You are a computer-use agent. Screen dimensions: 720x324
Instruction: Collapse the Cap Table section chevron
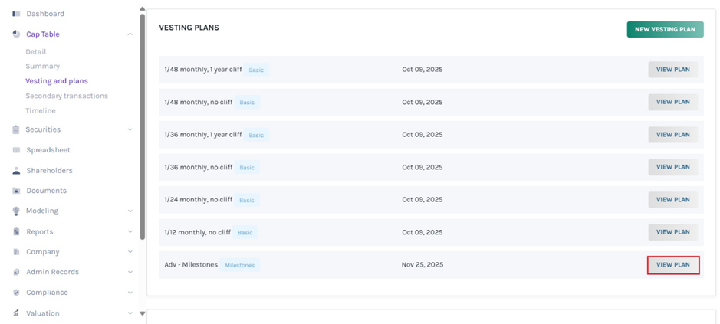click(130, 34)
